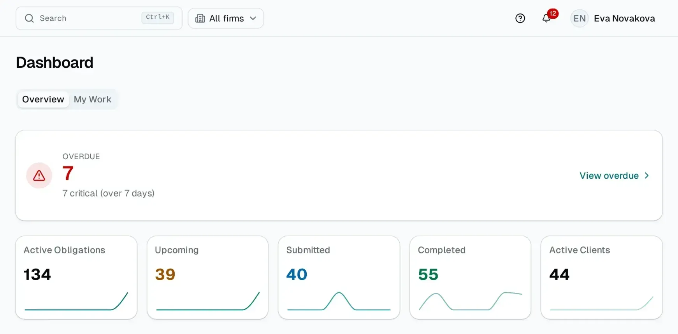The height and width of the screenshot is (334, 678).
Task: Switch to the My Work tab
Action: [x=93, y=99]
